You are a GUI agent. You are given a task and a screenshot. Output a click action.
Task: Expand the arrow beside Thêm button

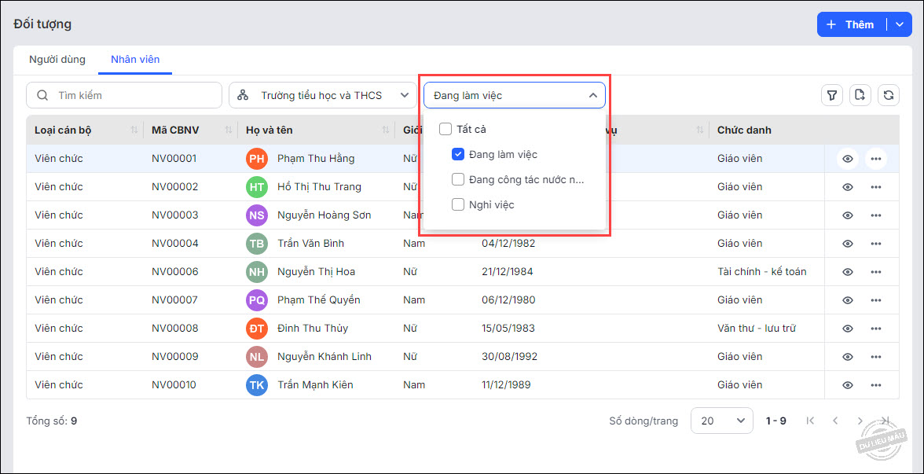tap(900, 24)
